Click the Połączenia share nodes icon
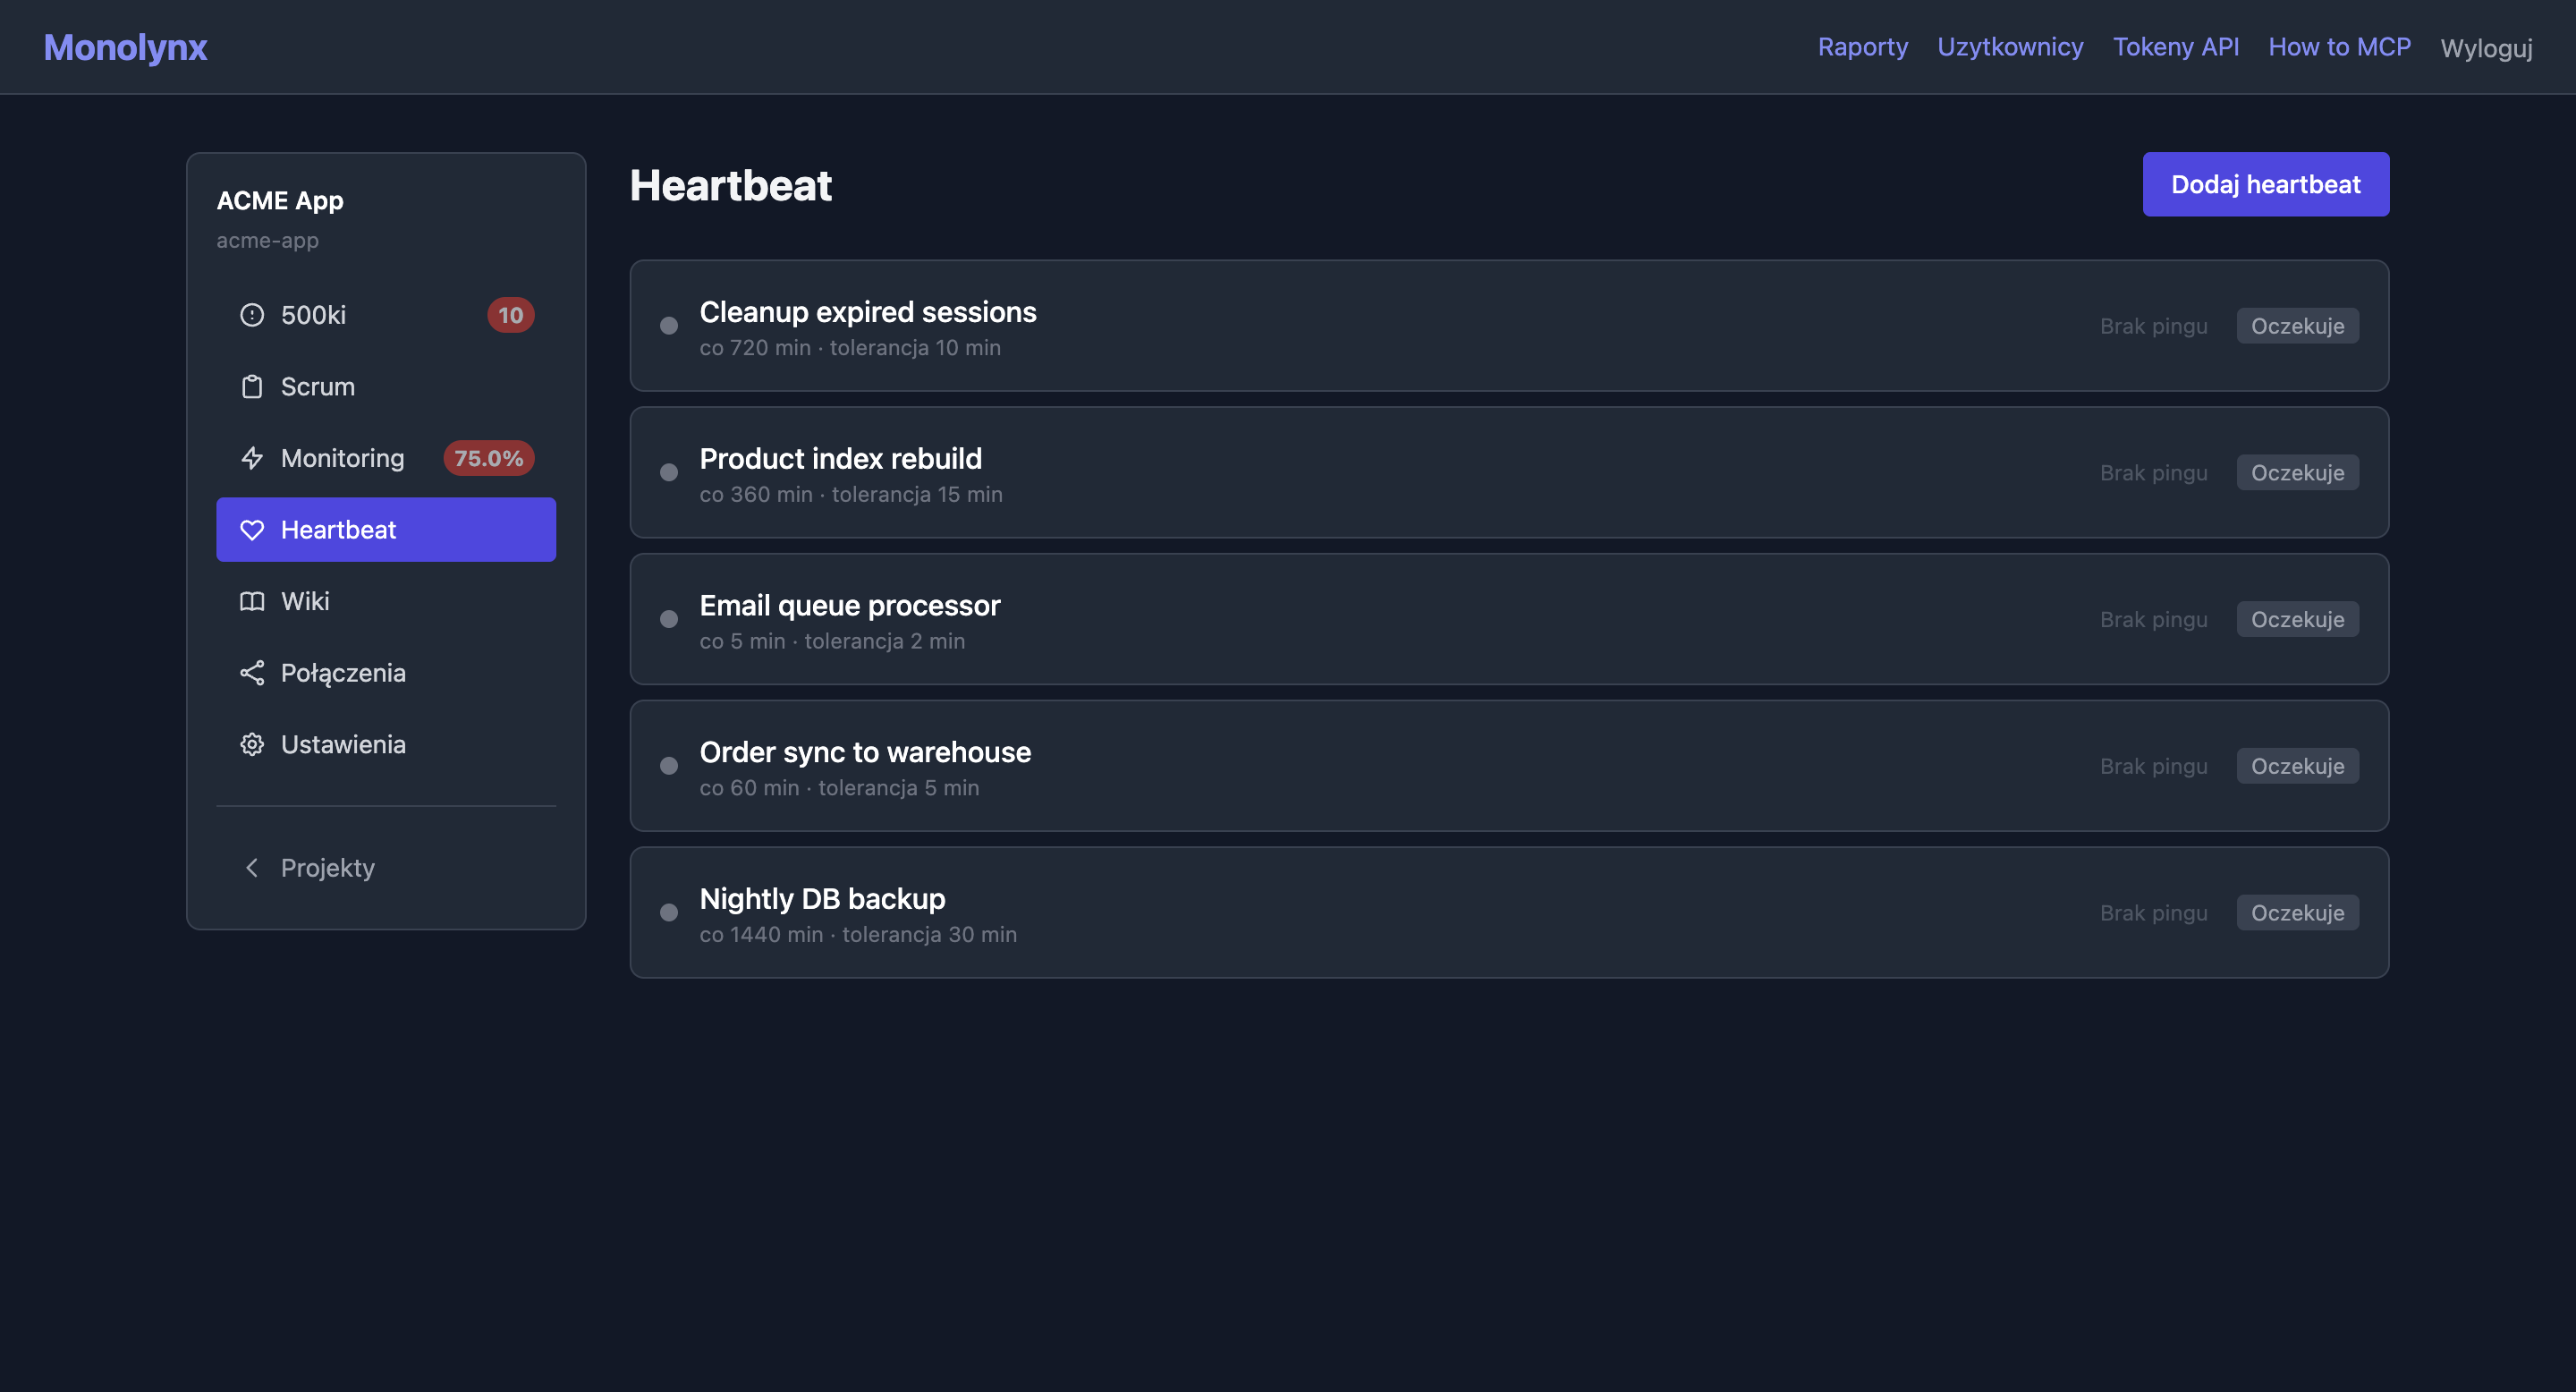The height and width of the screenshot is (1392, 2576). click(x=252, y=673)
